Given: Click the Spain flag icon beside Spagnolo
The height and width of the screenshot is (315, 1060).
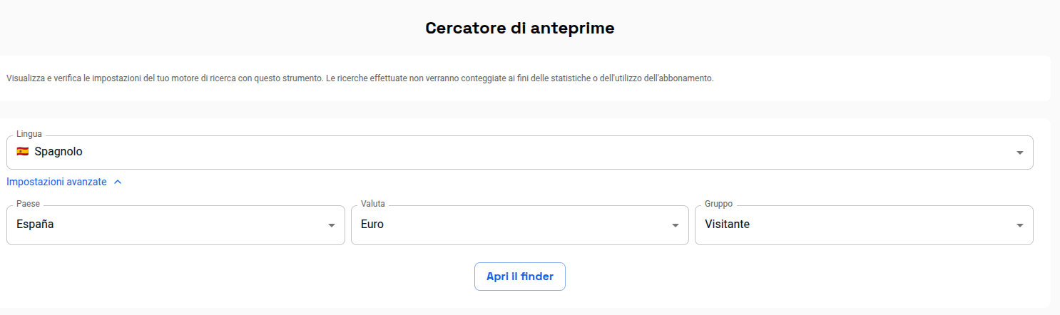Looking at the screenshot, I should (x=23, y=152).
